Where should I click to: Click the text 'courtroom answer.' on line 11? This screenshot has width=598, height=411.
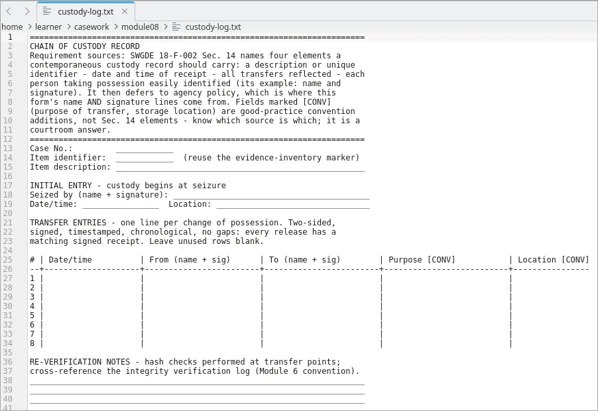(70, 130)
